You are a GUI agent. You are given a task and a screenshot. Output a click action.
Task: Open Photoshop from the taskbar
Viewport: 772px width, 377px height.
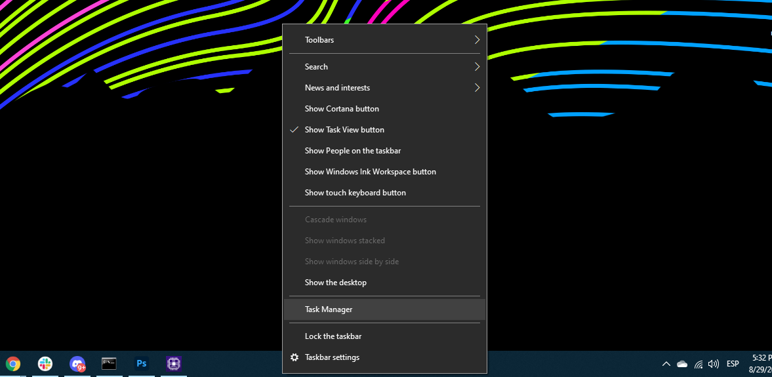[142, 364]
